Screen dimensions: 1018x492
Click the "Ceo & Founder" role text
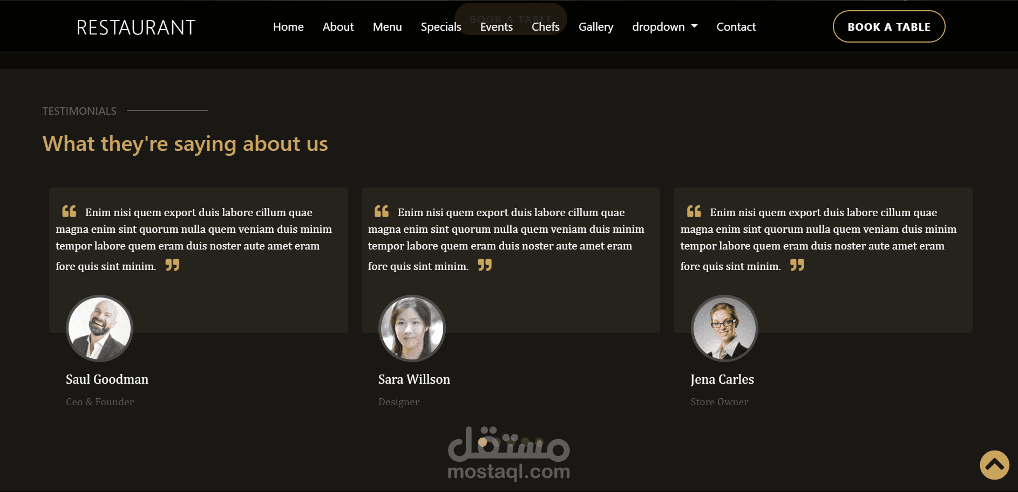[x=100, y=402]
